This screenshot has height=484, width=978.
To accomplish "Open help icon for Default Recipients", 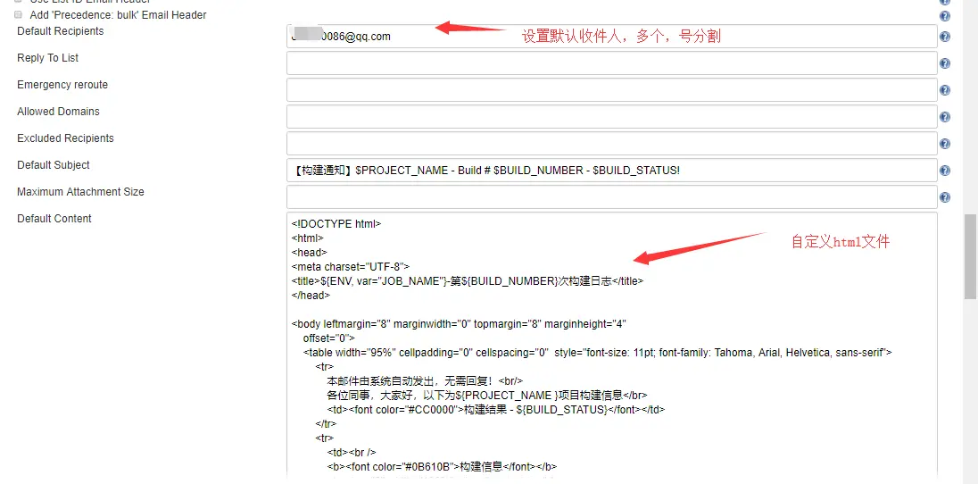I will [x=945, y=37].
